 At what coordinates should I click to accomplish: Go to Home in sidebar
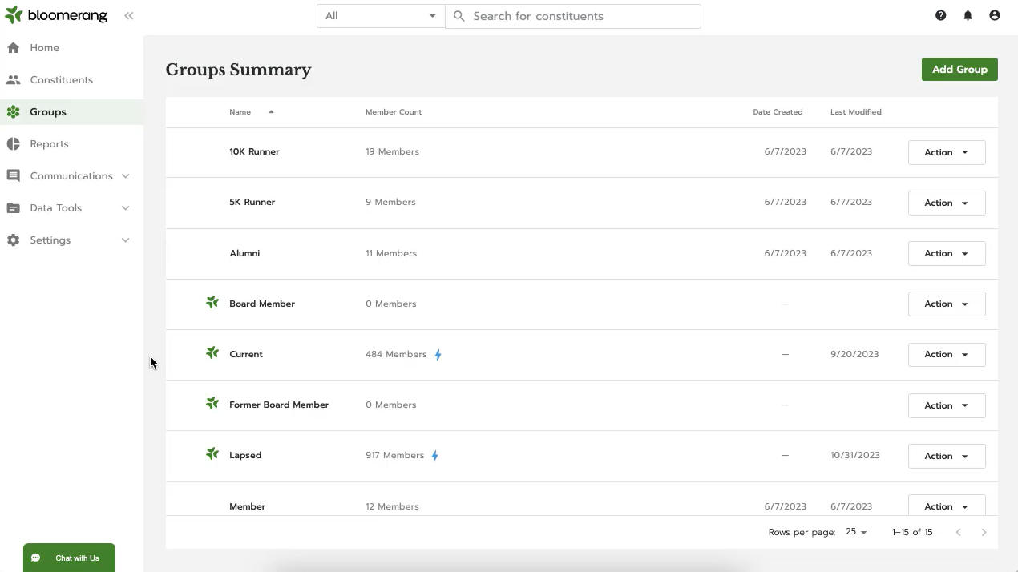[71, 48]
